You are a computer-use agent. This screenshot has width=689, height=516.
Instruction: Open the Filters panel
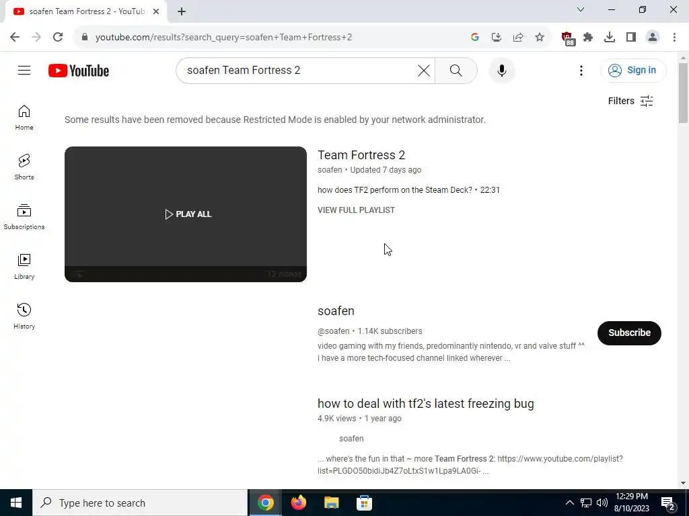(x=630, y=101)
